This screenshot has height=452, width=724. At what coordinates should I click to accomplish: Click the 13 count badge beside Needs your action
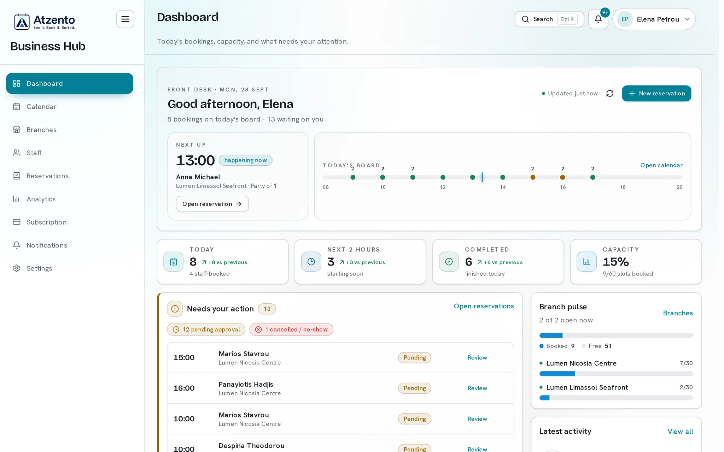click(267, 309)
